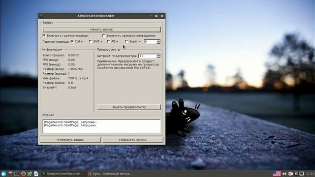
Task: Open the file manager launcher in the panel
Action: pyautogui.click(x=10, y=174)
